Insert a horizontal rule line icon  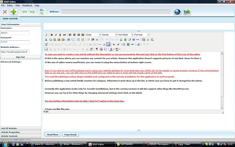(100, 45)
